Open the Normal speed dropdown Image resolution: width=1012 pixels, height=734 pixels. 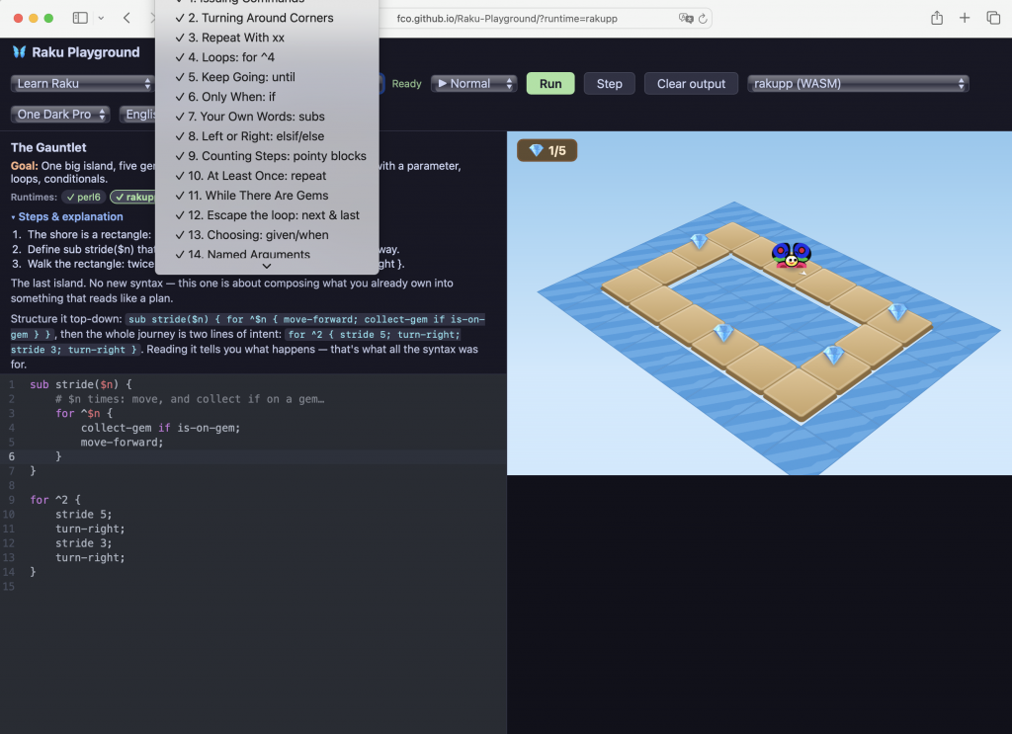(474, 83)
